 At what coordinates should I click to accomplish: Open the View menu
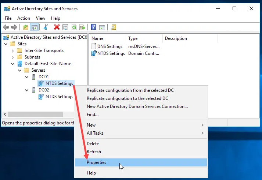click(40, 18)
